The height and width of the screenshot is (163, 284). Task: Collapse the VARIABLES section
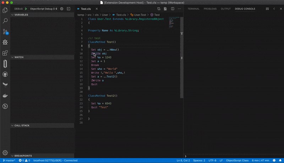pyautogui.click(x=21, y=15)
